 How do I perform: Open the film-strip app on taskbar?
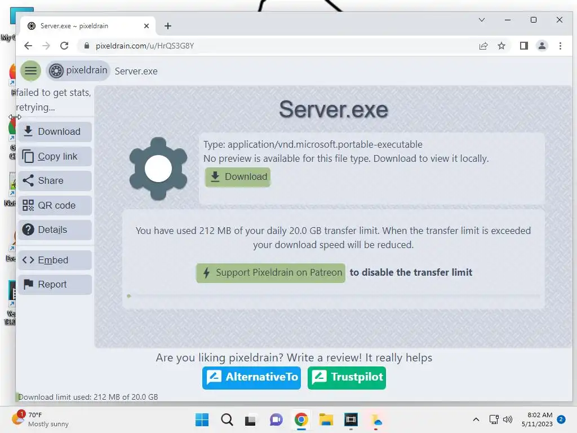tap(351, 419)
